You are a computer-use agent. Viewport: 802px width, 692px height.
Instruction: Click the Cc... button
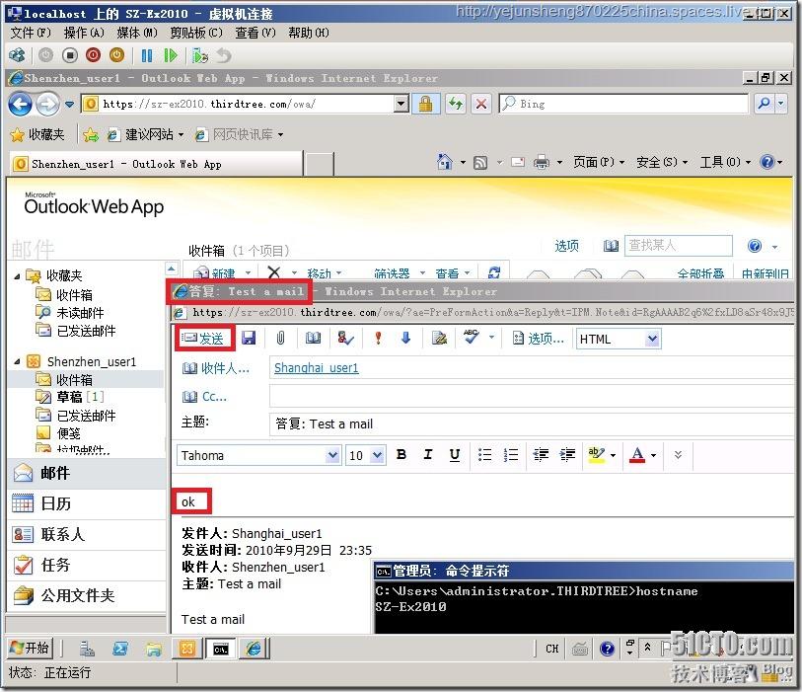[x=204, y=397]
